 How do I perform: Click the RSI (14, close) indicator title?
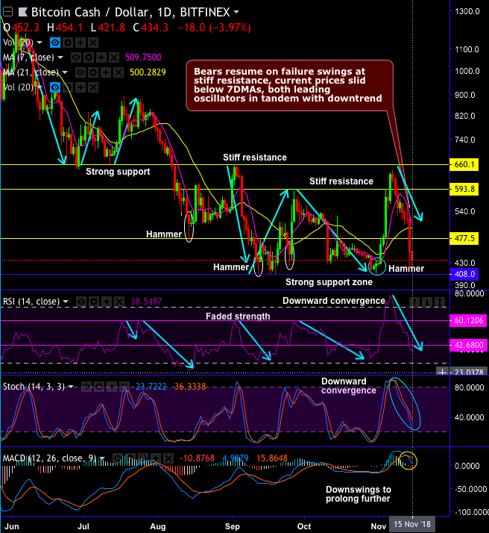(x=31, y=302)
